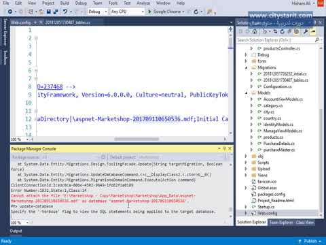The width and height of the screenshot is (326, 245).
Task: Toggle Preview Selected Items icon in Solution Explorer
Action: coord(313,31)
